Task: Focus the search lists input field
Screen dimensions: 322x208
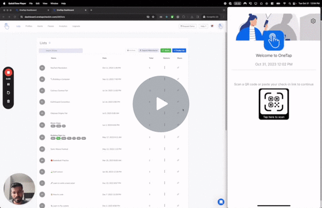Action: (x=61, y=50)
